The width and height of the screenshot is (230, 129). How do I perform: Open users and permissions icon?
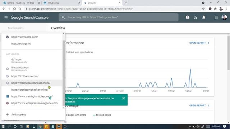[x=195, y=18]
